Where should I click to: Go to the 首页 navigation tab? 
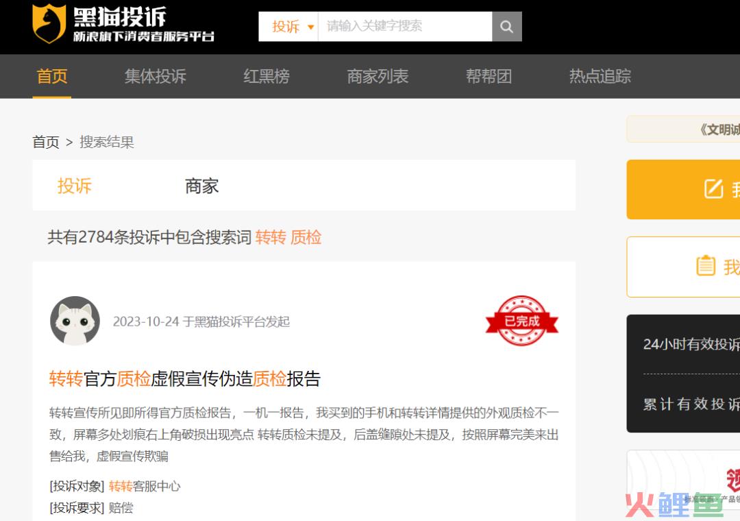click(52, 76)
